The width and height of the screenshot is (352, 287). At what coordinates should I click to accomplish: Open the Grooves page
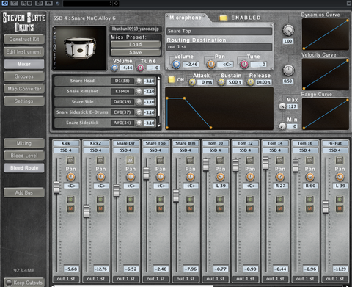24,76
